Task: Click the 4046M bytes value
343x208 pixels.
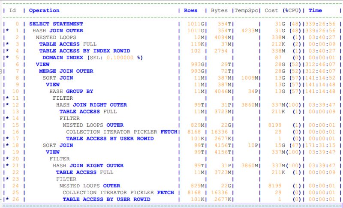Action: tap(223, 92)
